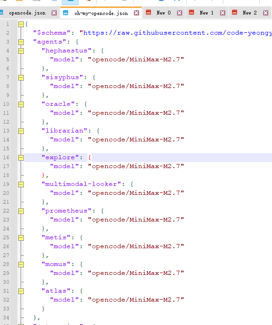Collapse the root object fold at line 1
This screenshot has width=272, height=325.
tap(21, 24)
